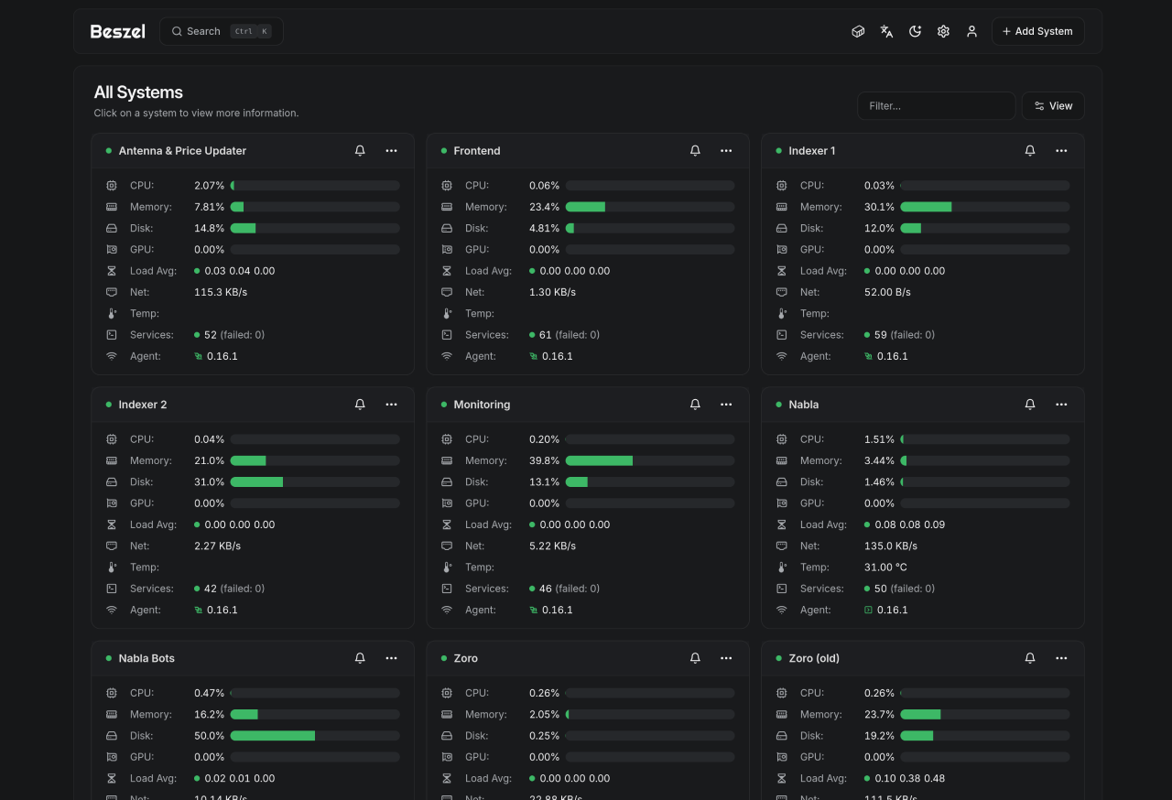Open the Monitoring system details
Screen dimensions: 1172x800
(482, 405)
